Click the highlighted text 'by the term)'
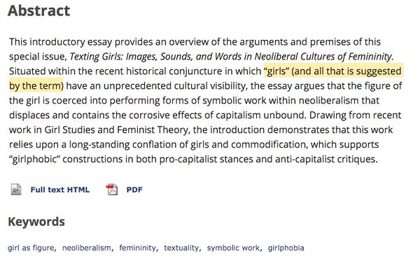The width and height of the screenshot is (420, 261). coord(36,86)
